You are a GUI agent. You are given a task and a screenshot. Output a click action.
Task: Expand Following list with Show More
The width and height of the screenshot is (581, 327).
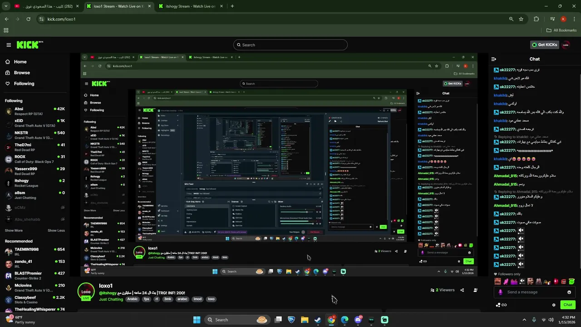(x=14, y=230)
